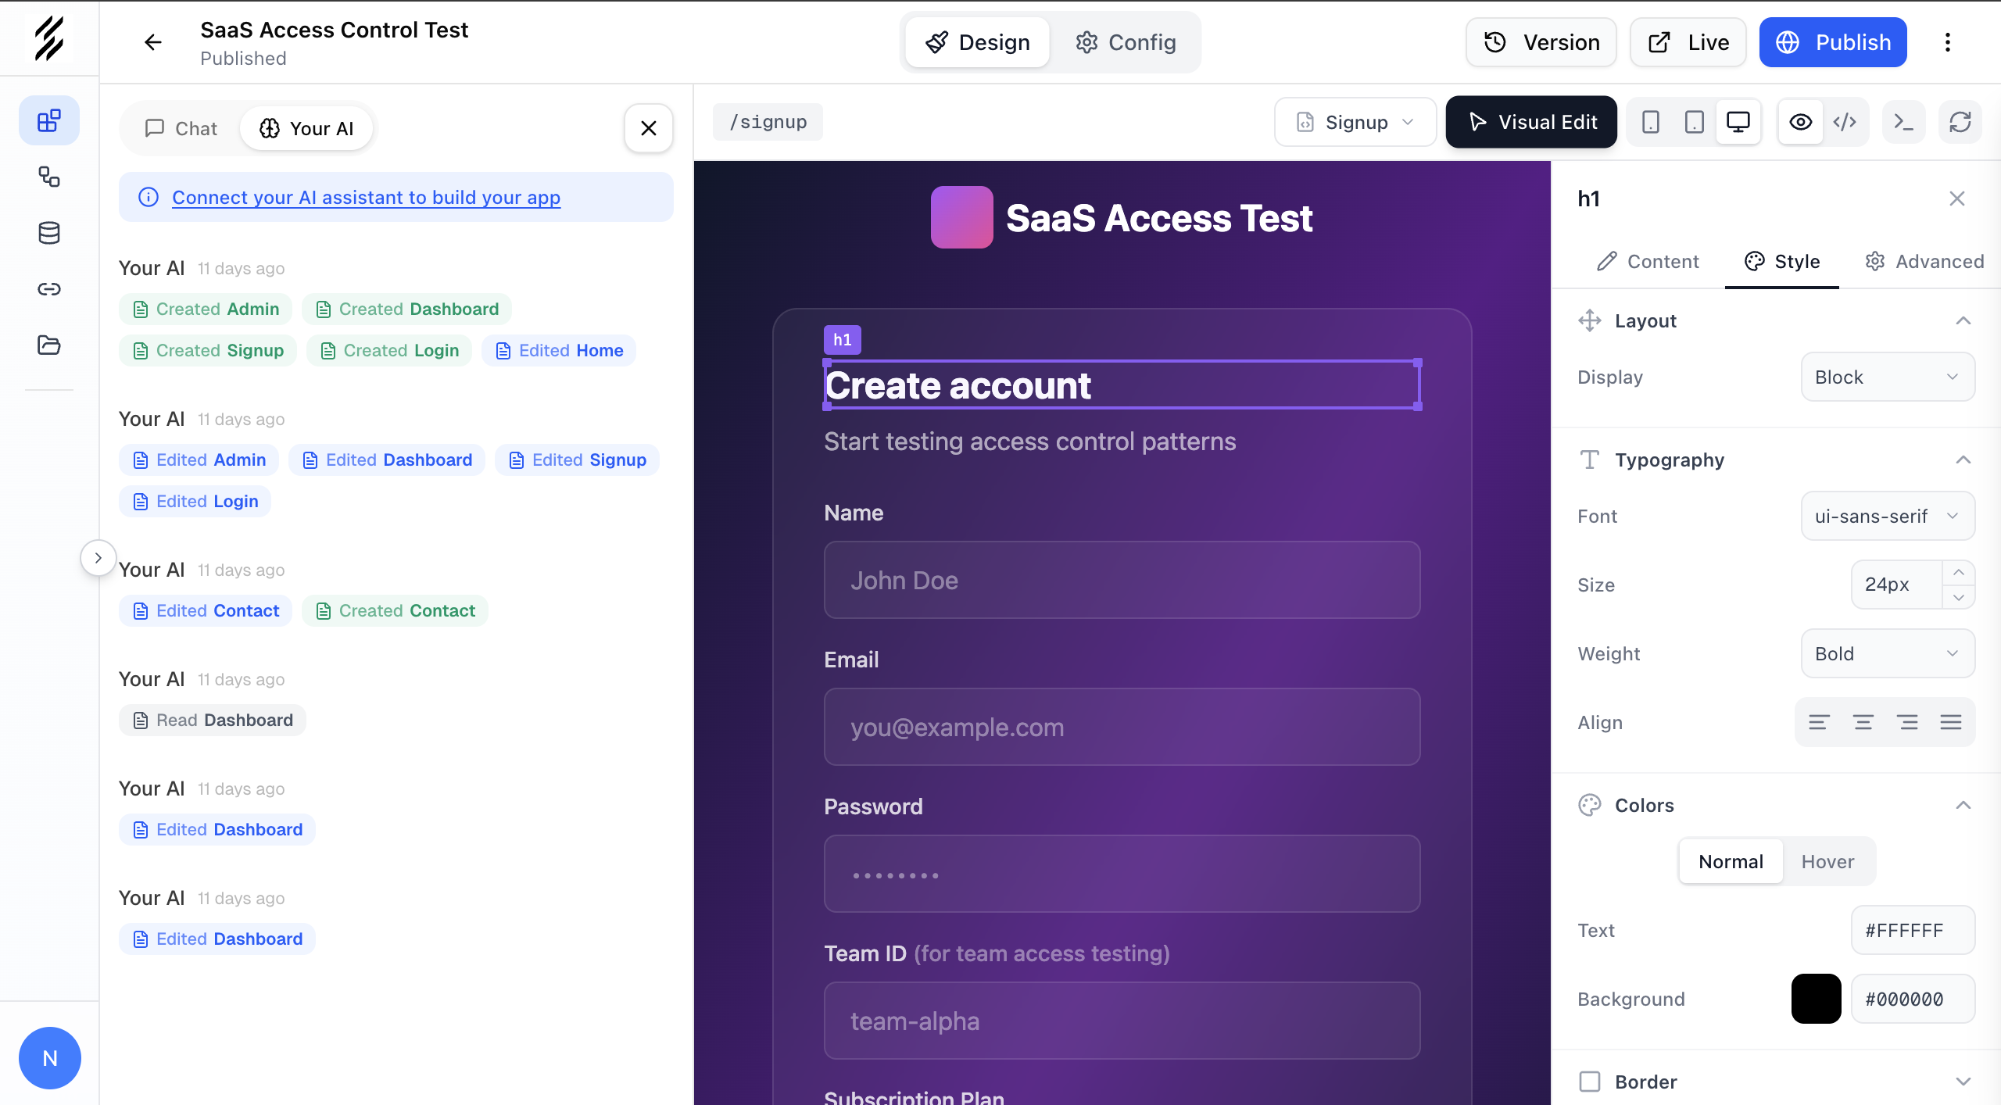Open the files folder sidebar icon
Image resolution: width=2001 pixels, height=1105 pixels.
click(x=48, y=345)
